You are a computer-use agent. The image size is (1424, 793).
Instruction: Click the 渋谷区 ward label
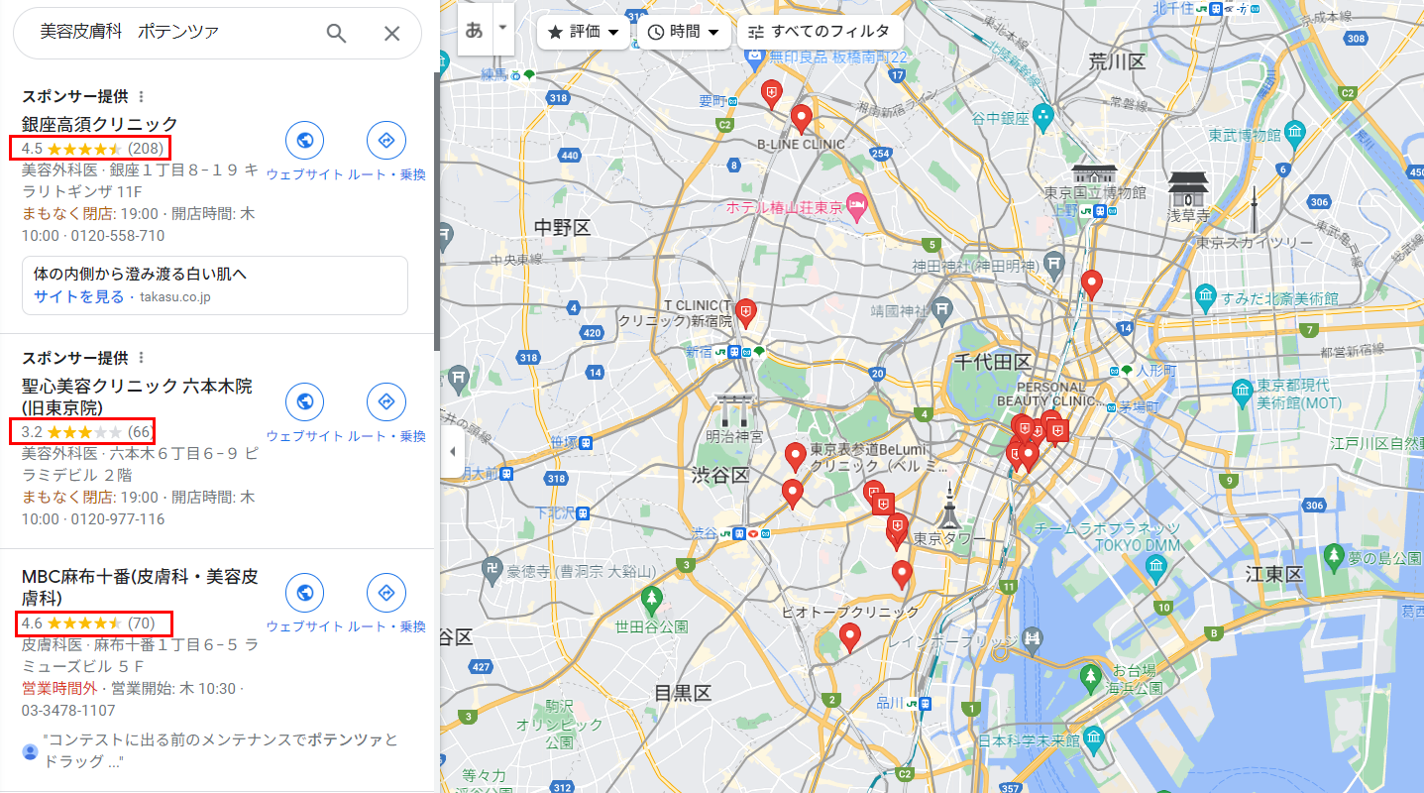720,477
